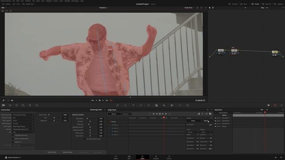
Task: Open Color Space dropdown
Action: (x=23, y=126)
